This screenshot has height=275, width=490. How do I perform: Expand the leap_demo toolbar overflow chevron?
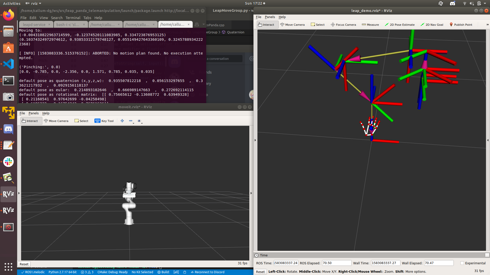[x=487, y=25]
